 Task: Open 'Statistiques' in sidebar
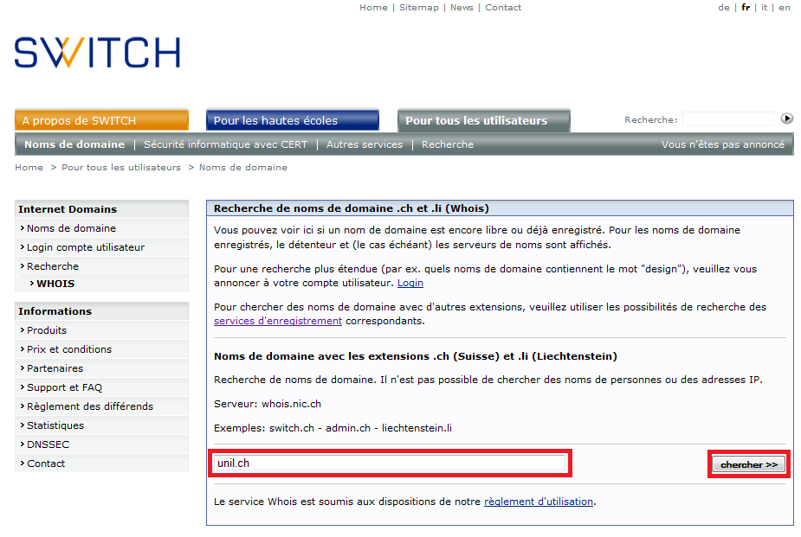click(x=101, y=425)
